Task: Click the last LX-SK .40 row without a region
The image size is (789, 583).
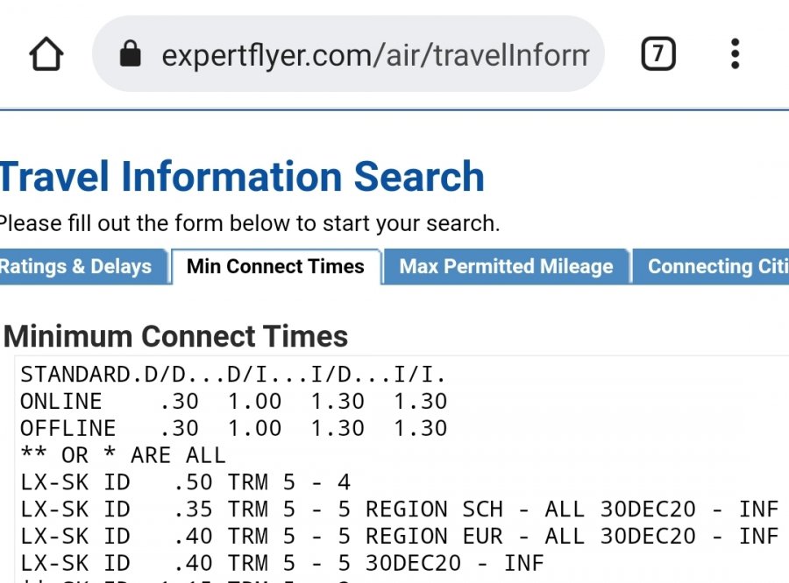Action: click(x=281, y=562)
